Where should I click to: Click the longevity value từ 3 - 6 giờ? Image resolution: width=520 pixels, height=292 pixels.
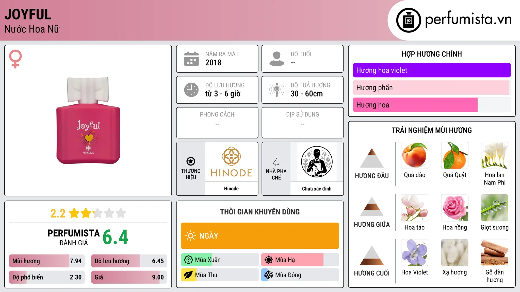tap(223, 94)
